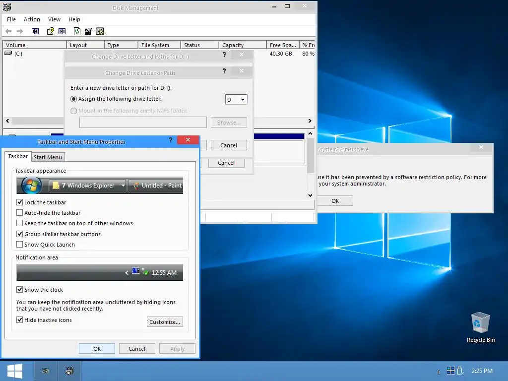The image size is (508, 381).
Task: Open Customize... notification icons button
Action: click(x=165, y=321)
